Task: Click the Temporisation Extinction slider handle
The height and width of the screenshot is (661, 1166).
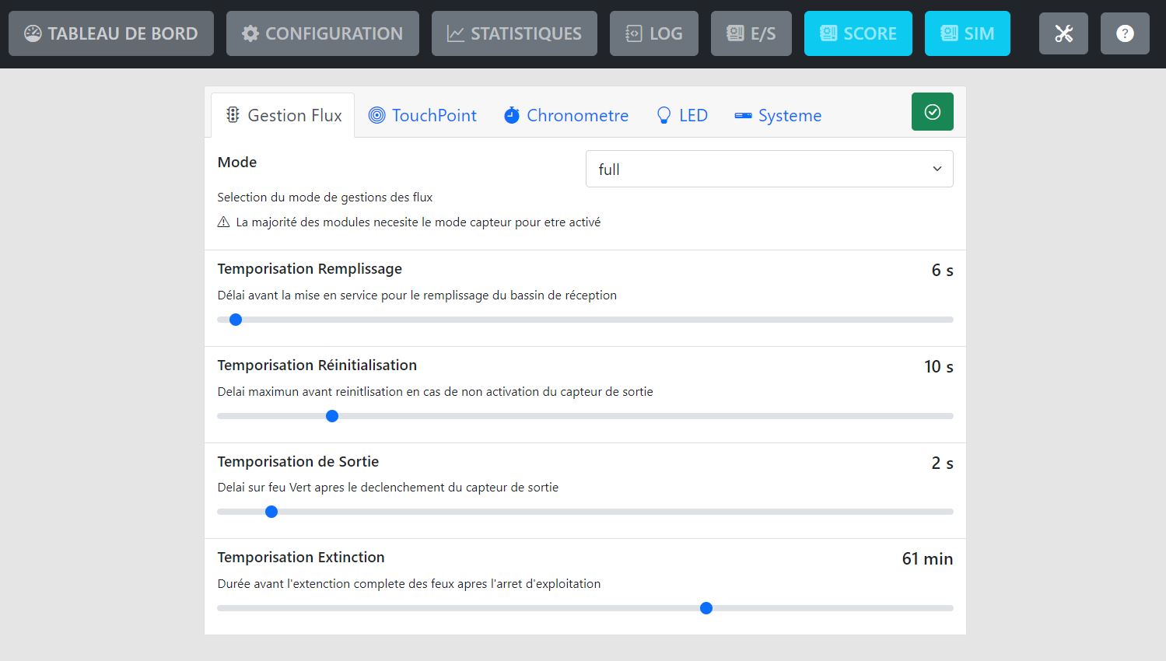Action: pyautogui.click(x=706, y=608)
